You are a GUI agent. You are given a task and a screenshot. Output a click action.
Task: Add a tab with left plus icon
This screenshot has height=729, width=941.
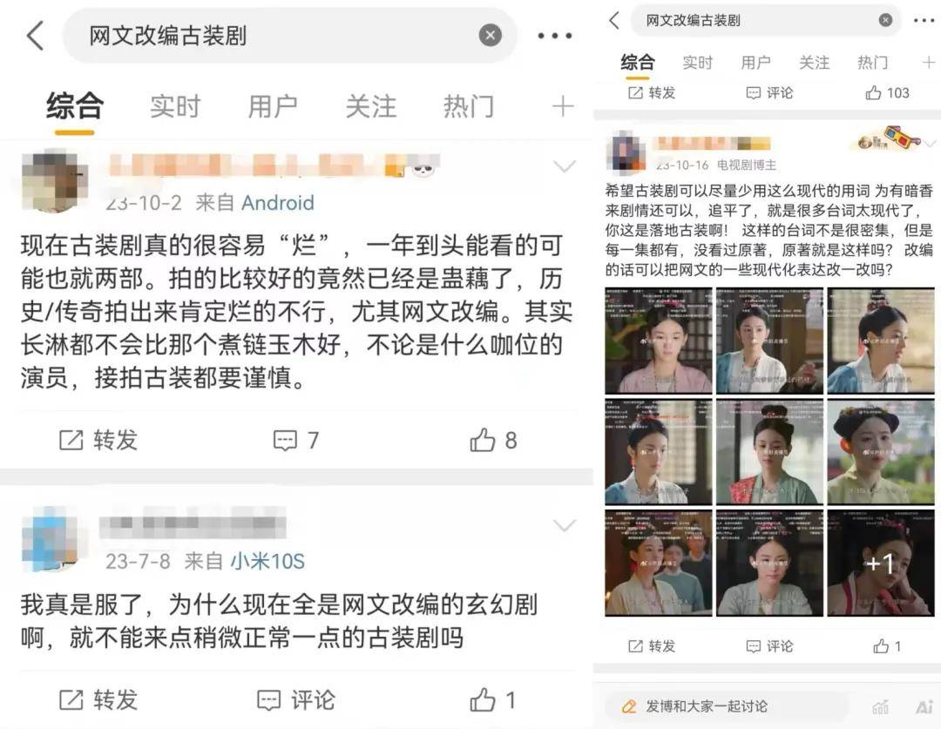562,107
